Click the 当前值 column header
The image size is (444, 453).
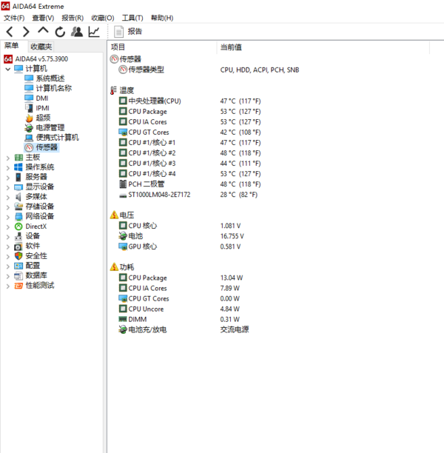tap(231, 47)
